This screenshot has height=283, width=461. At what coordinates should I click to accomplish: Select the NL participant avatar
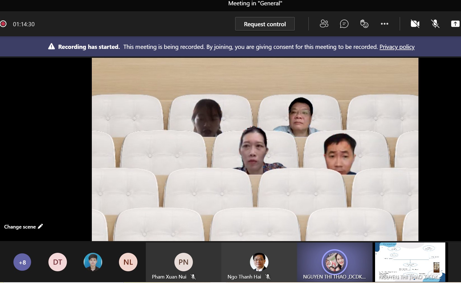pyautogui.click(x=128, y=262)
